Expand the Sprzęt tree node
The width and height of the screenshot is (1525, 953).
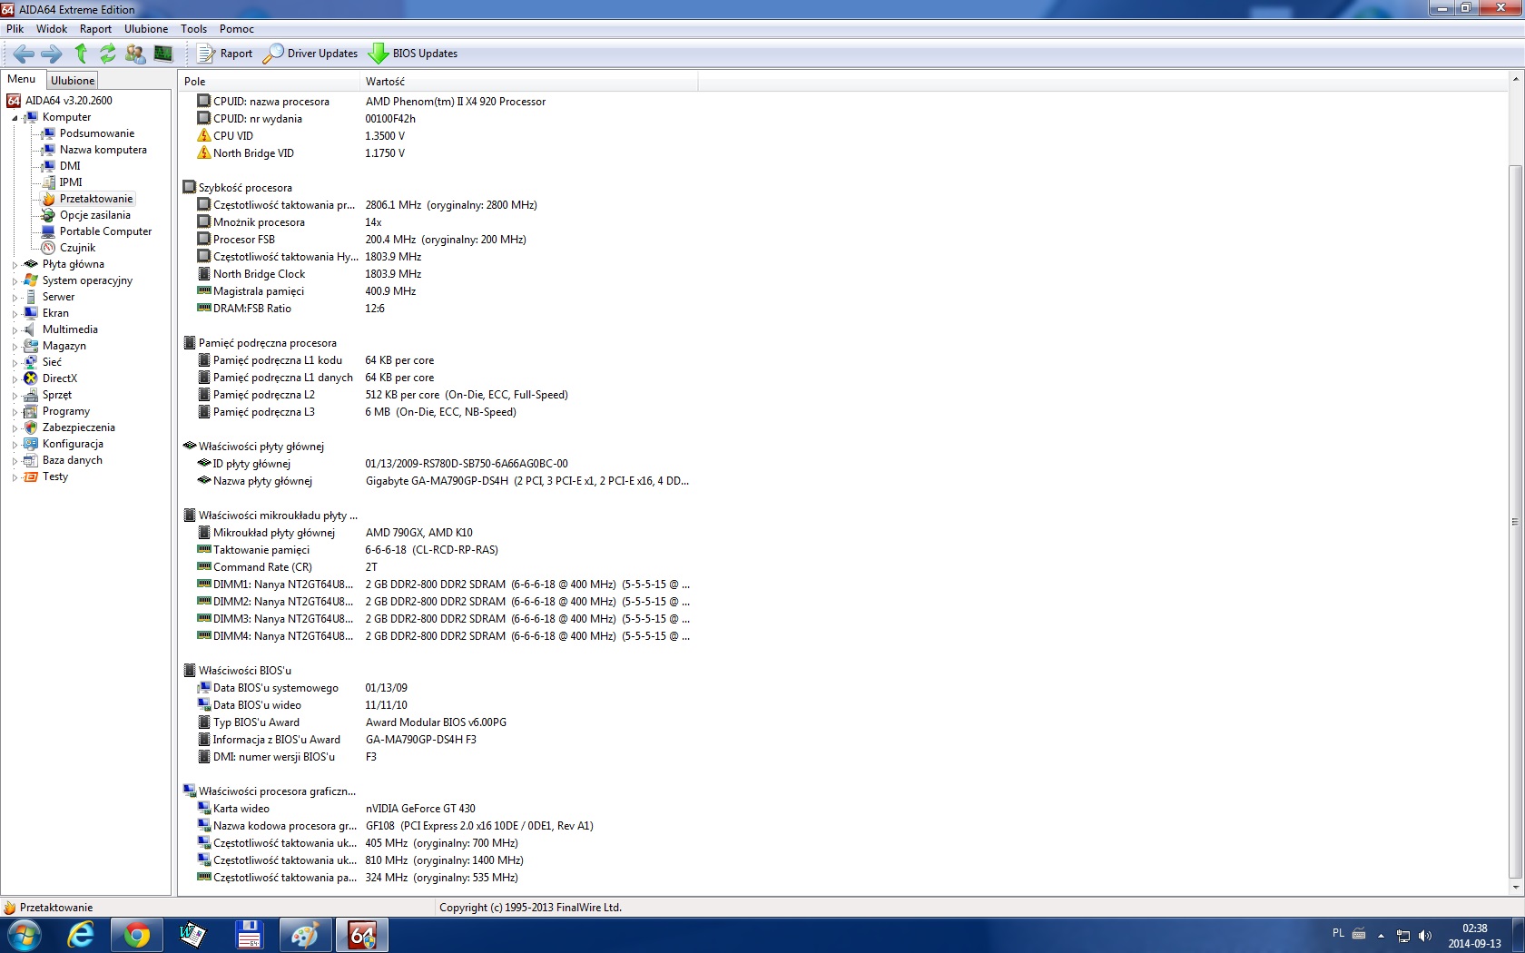[x=15, y=396]
